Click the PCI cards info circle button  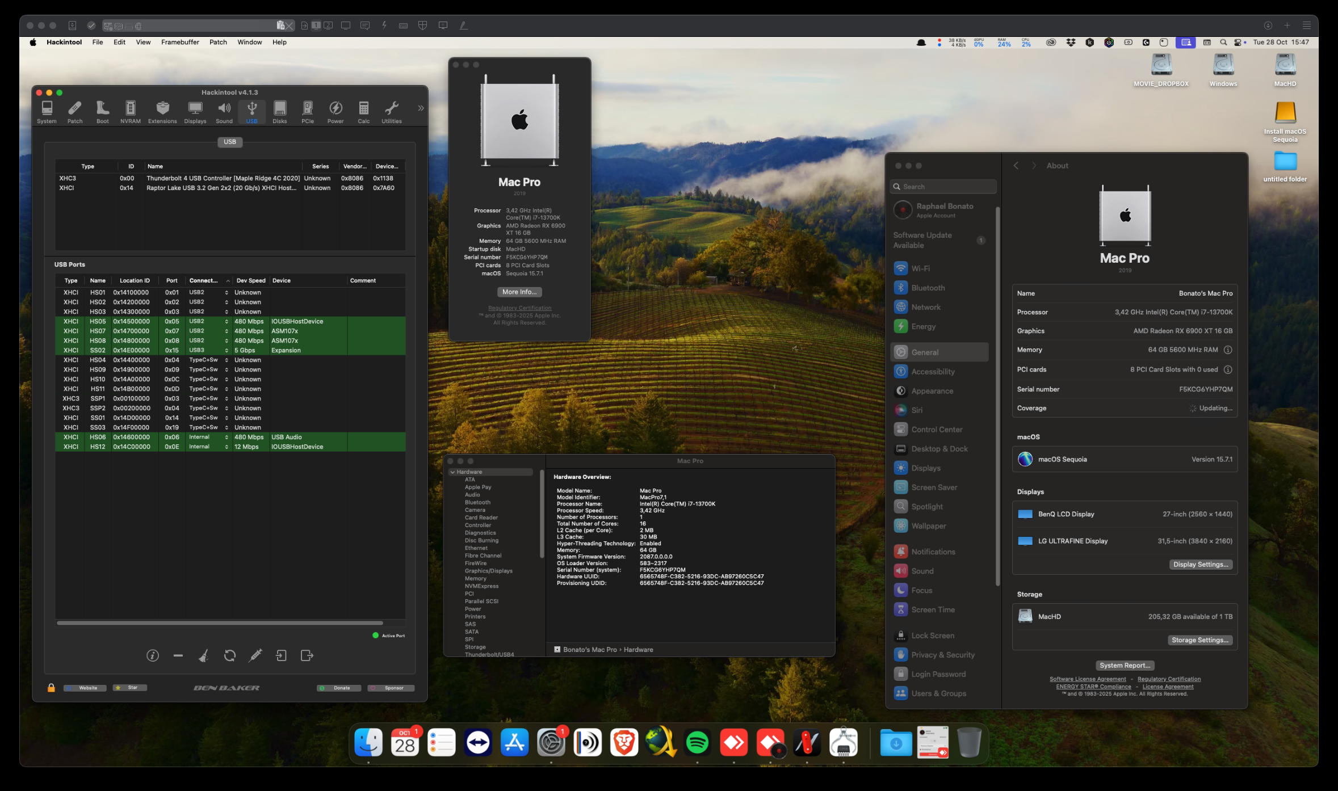(x=1227, y=369)
